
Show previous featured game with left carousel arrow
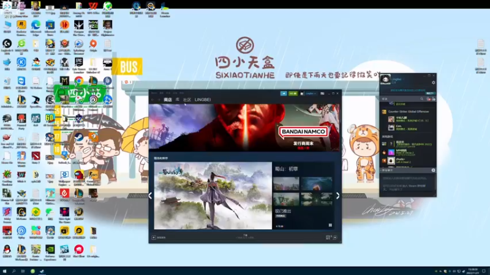pyautogui.click(x=150, y=196)
